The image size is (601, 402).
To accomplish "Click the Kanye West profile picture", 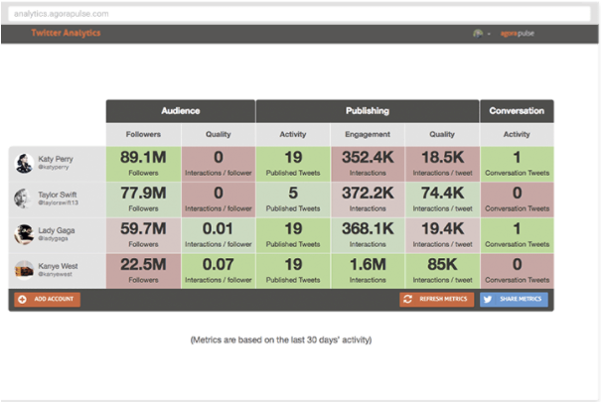I will (24, 270).
